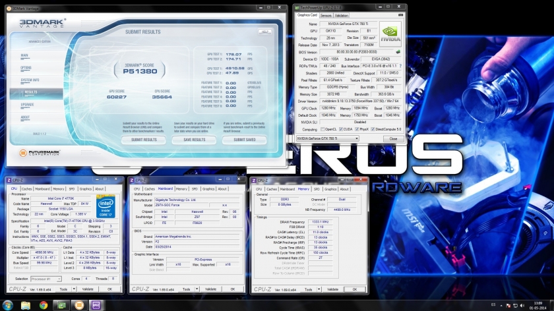Switch to the Validation tab in GPU-Z
The height and width of the screenshot is (311, 554).
342,16
